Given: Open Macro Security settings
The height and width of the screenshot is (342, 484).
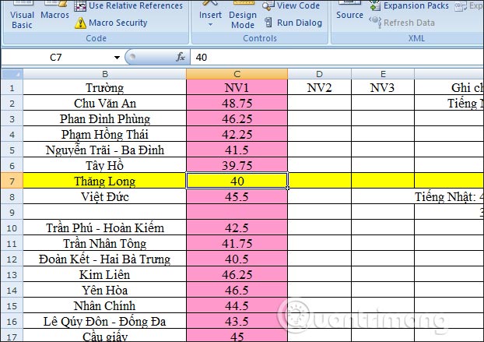Looking at the screenshot, I should point(111,23).
